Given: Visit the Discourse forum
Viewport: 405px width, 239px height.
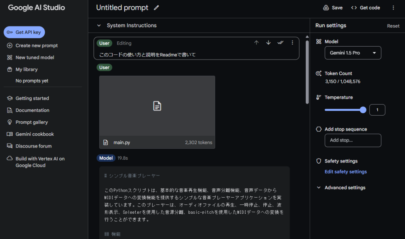Looking at the screenshot, I should pos(29,146).
